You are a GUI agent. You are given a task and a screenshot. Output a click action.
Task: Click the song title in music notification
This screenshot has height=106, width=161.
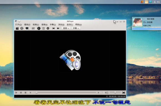pos(151,19)
